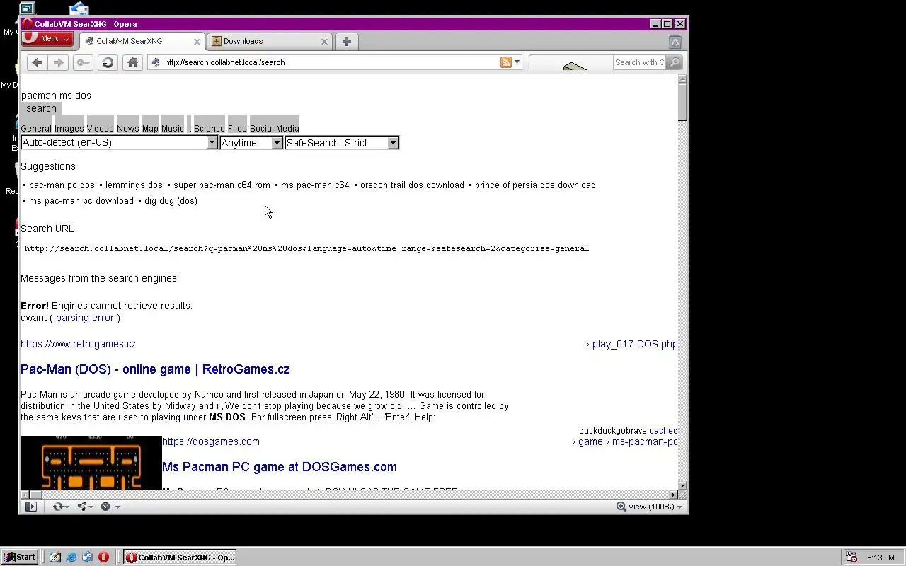Open 'Ms Pacman PC game at DOSGames.com' title
This screenshot has width=906, height=566.
[x=280, y=467]
